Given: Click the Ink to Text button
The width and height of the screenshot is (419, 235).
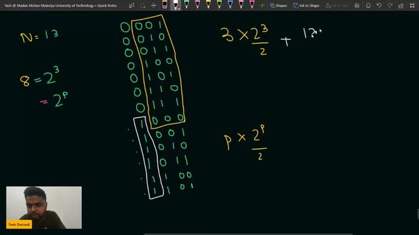Looking at the screenshot, I should point(337,6).
